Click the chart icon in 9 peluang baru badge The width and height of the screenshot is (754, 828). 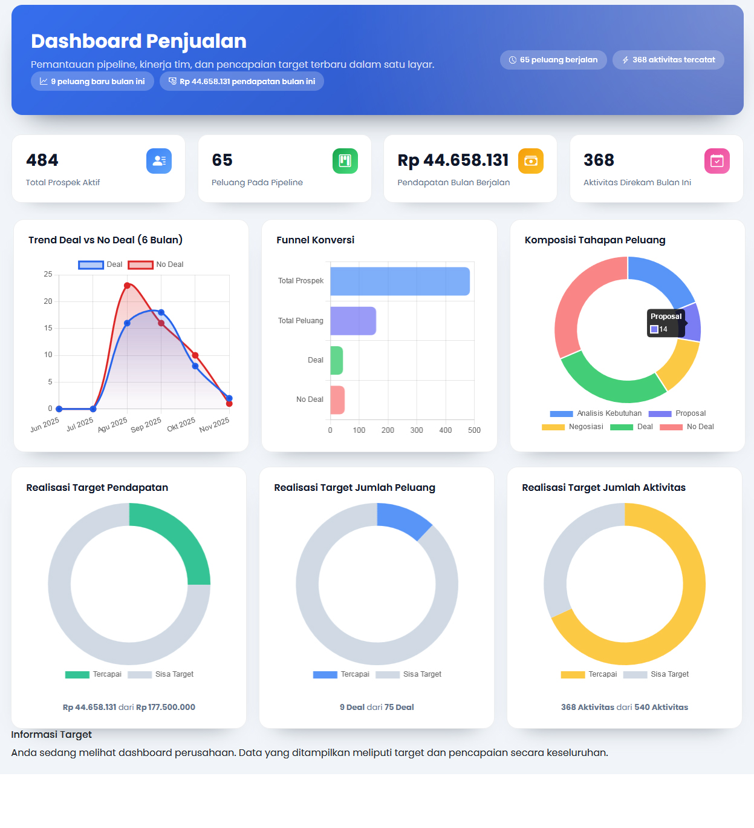[x=44, y=81]
